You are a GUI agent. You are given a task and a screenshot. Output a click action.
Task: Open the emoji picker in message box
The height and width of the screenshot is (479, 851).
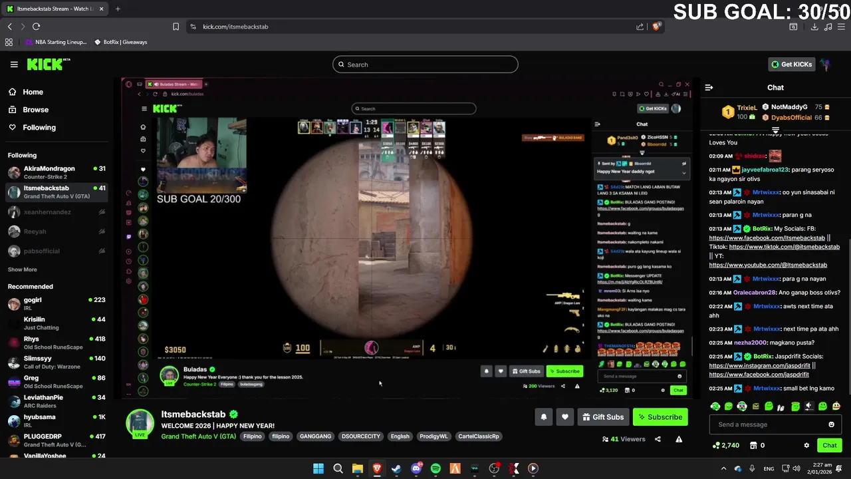(x=831, y=424)
